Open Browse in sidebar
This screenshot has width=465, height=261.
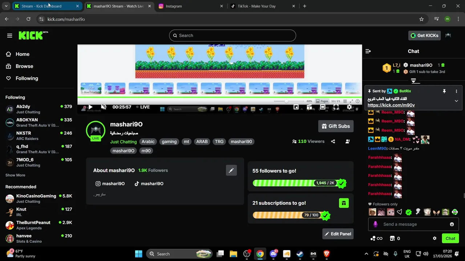pos(20,66)
